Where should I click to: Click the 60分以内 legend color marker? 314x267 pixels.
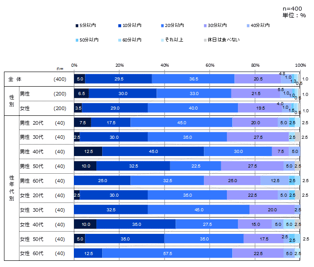(x=120, y=40)
